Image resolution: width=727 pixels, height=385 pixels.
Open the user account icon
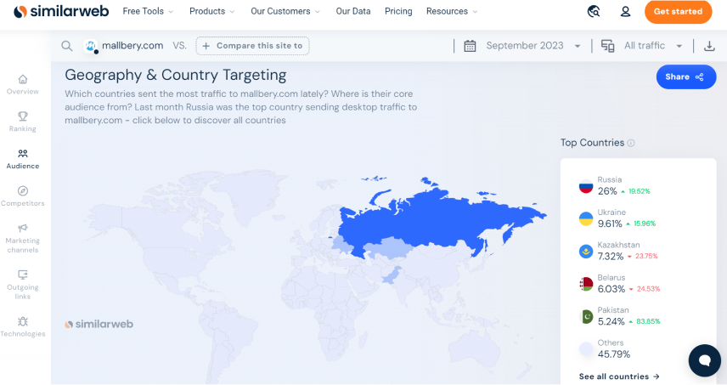point(625,11)
